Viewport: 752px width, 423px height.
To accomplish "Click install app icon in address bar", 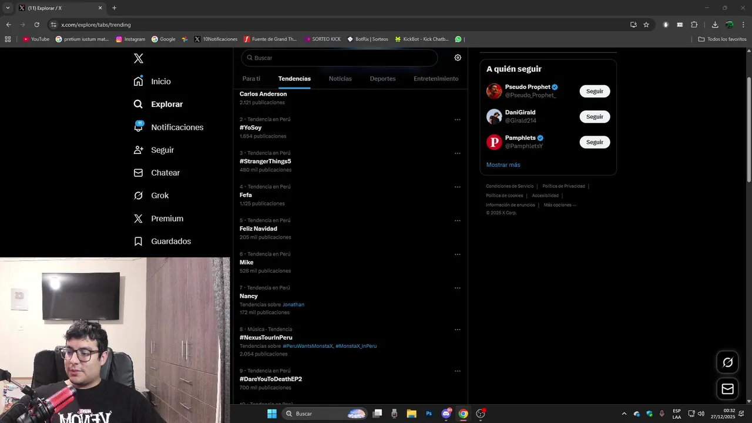I will pos(633,25).
